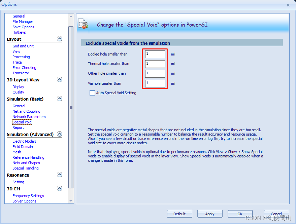Collapse the 3D-EM section
Screen dimensions: 296x224
click(60, 189)
